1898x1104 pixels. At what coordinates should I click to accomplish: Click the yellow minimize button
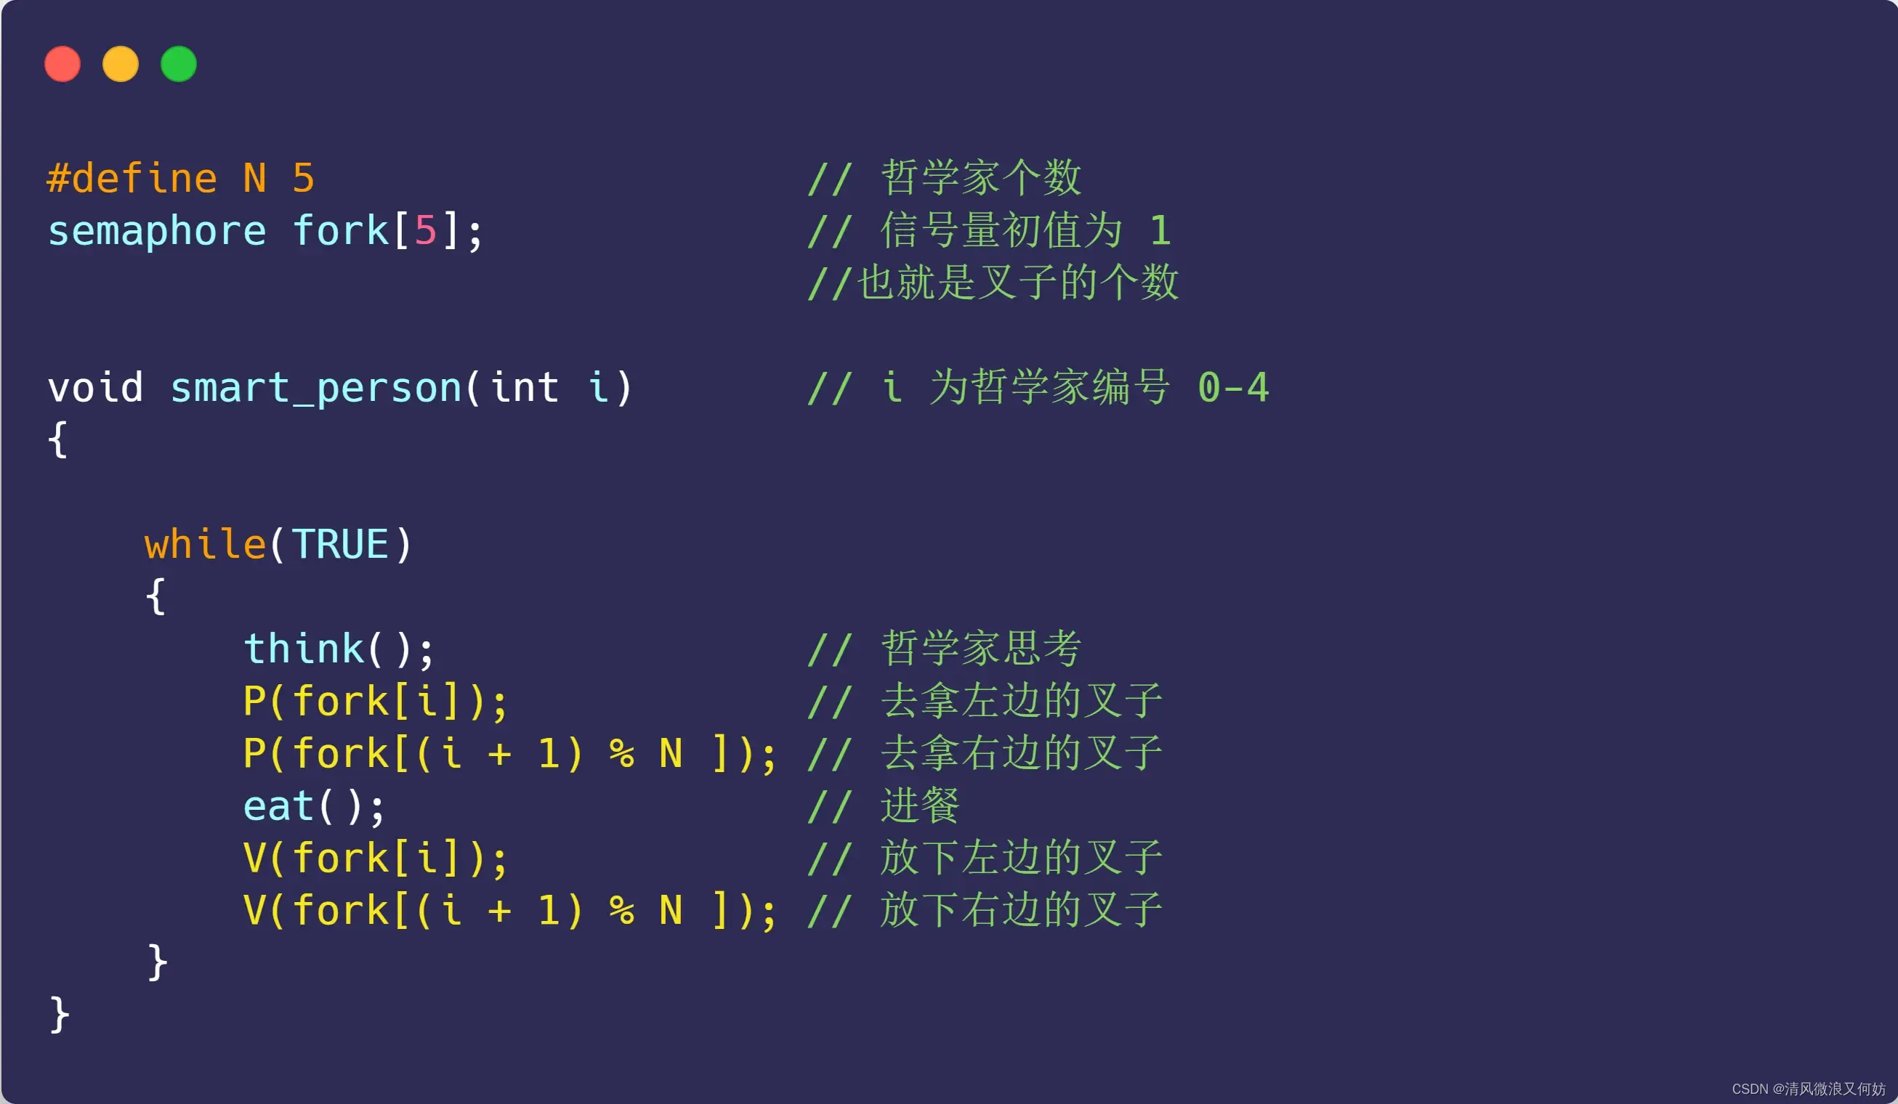[124, 62]
